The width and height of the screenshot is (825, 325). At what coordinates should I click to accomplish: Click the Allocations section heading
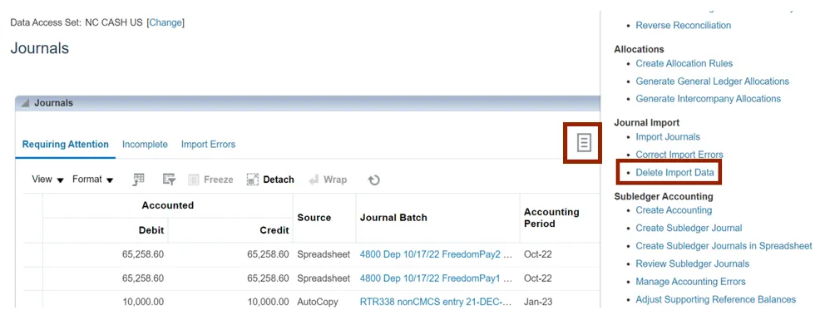point(639,49)
